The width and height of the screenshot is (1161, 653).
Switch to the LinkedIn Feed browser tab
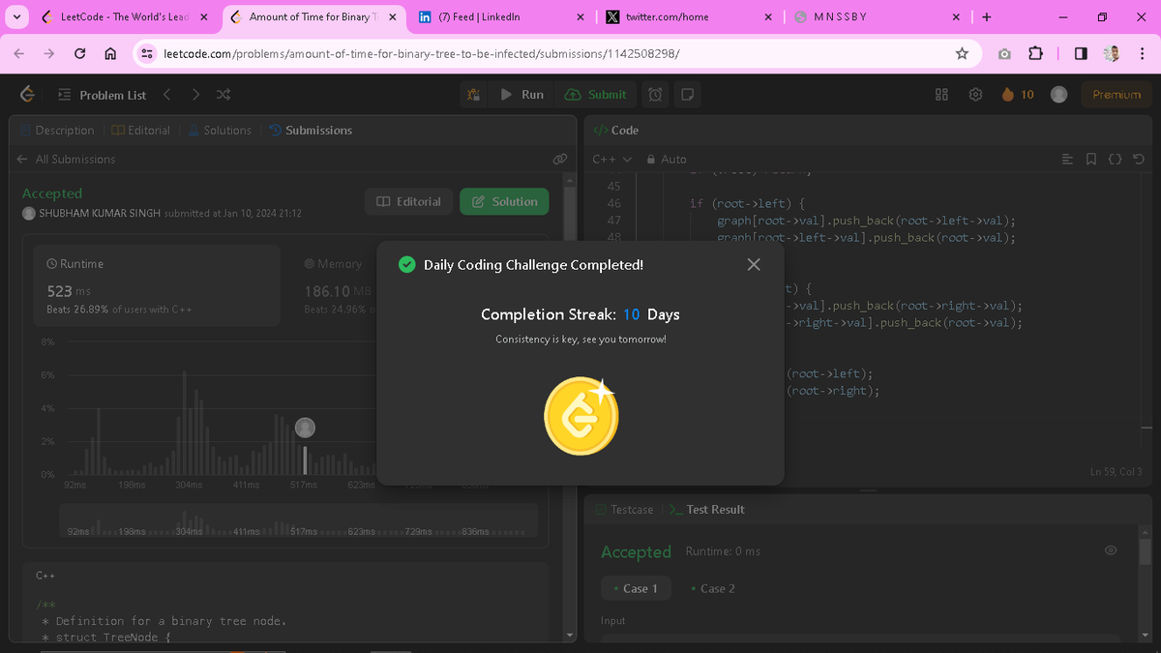[x=501, y=16]
